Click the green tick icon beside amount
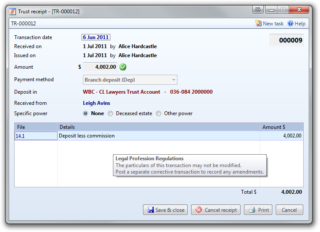 123,67
